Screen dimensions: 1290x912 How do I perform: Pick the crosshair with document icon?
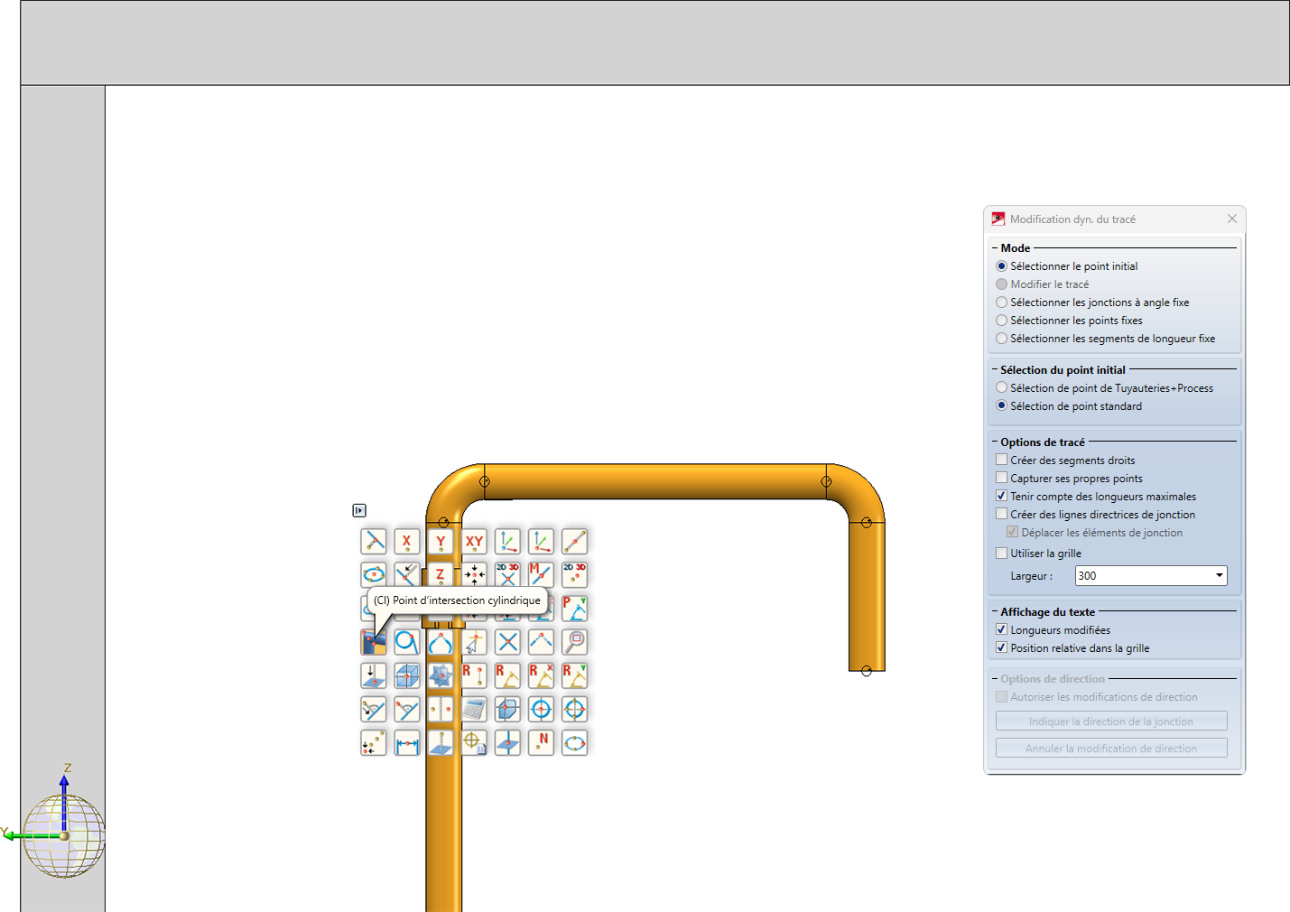(x=474, y=743)
